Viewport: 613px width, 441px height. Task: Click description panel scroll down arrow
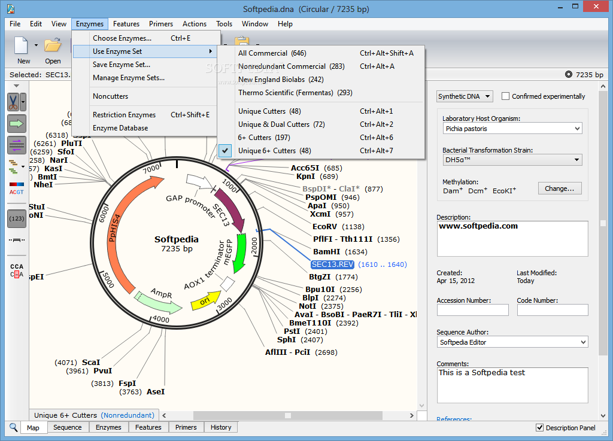tap(603, 416)
